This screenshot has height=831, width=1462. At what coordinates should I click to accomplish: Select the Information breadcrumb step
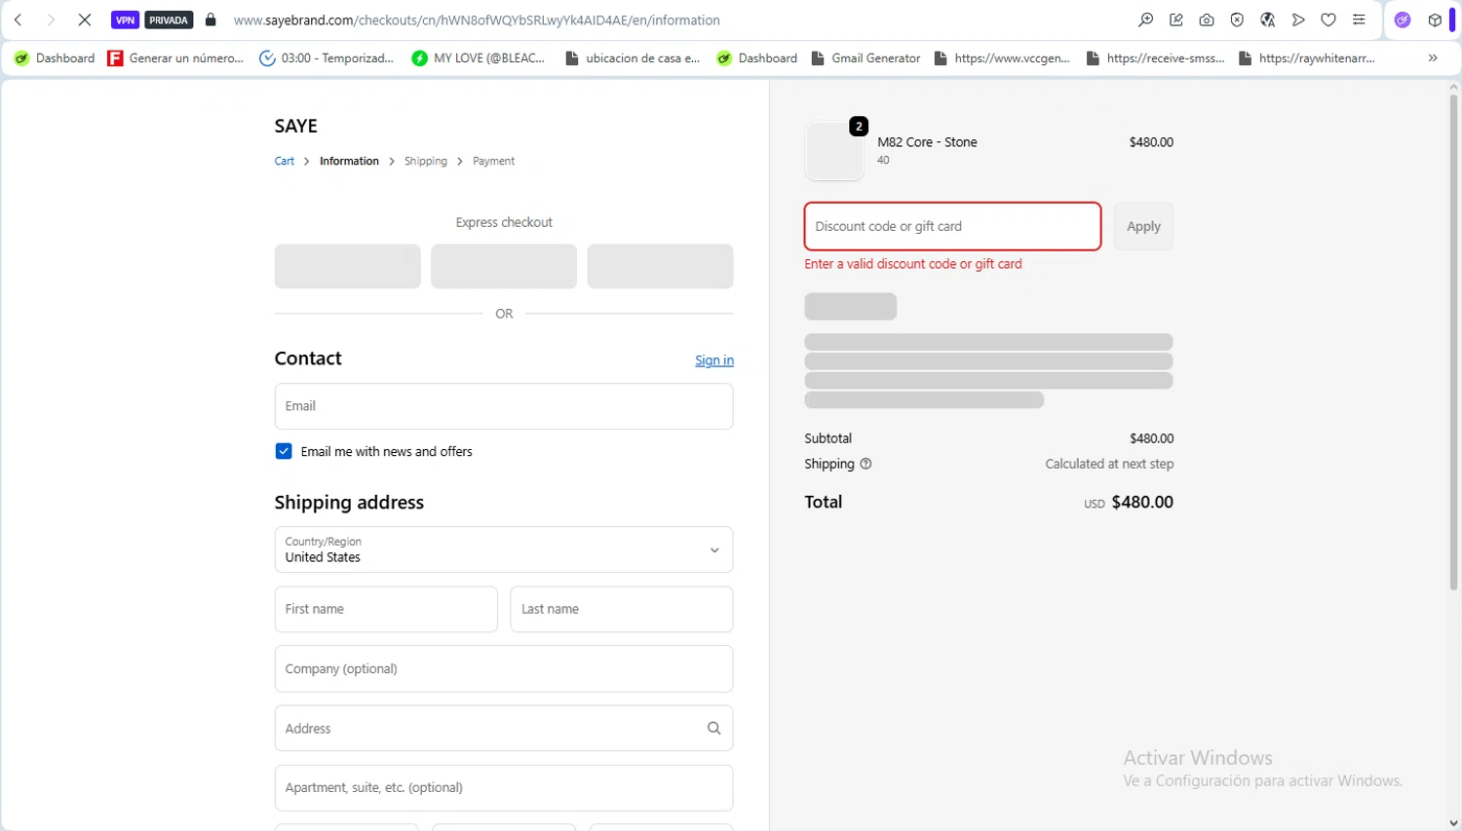coord(349,161)
